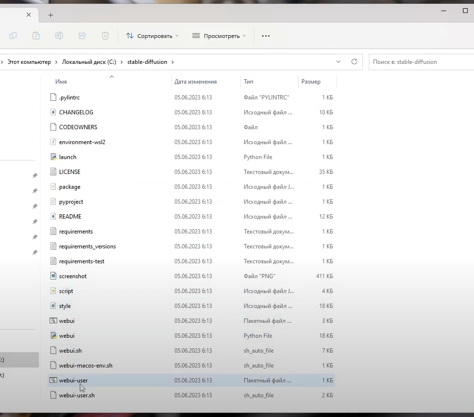Screen dimensions: 474x417
Task: Expand the chevron after stable-diffusion breadcrumb
Action: 173,62
